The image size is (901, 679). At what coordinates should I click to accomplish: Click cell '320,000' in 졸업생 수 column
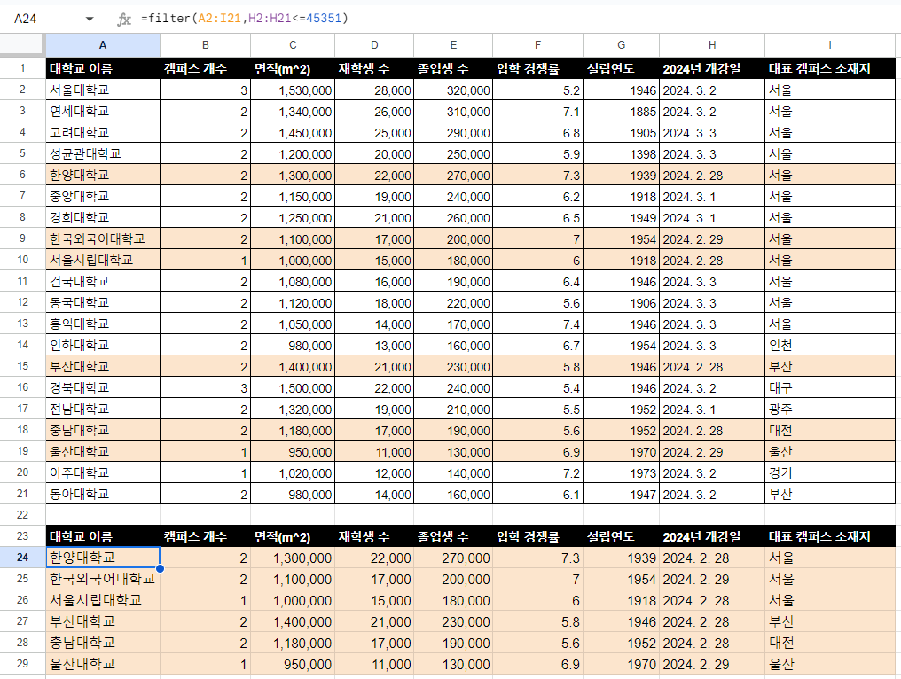pyautogui.click(x=453, y=90)
